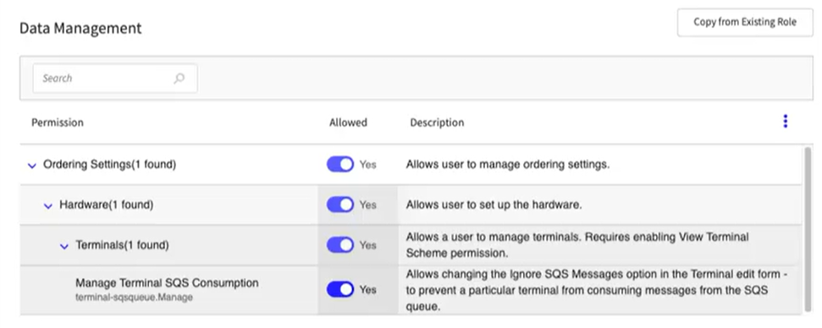This screenshot has height=328, width=822.
Task: Select Hardware(1 found) row label
Action: point(107,205)
